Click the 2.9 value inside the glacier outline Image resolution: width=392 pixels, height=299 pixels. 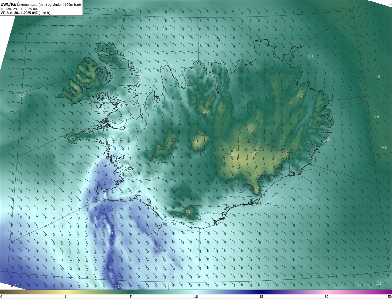pyautogui.click(x=198, y=143)
